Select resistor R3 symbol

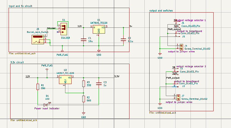(84, 84)
